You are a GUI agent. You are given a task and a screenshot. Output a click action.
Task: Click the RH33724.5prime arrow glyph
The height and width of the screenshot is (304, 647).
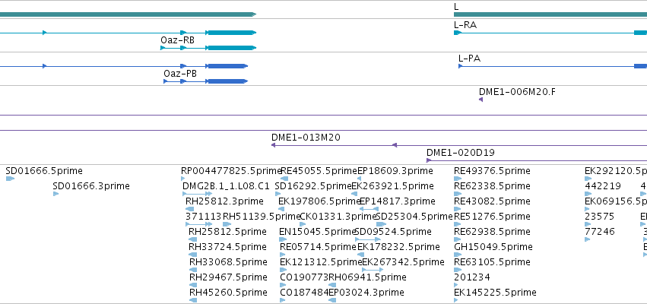click(x=192, y=255)
